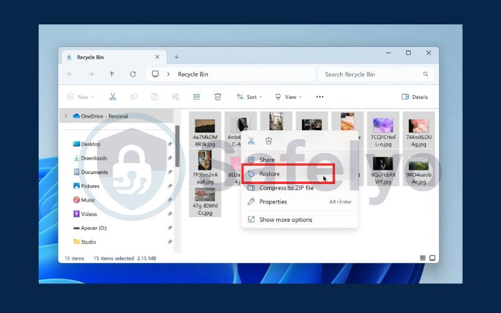
Task: Click the Cut icon in context menu
Action: point(251,140)
